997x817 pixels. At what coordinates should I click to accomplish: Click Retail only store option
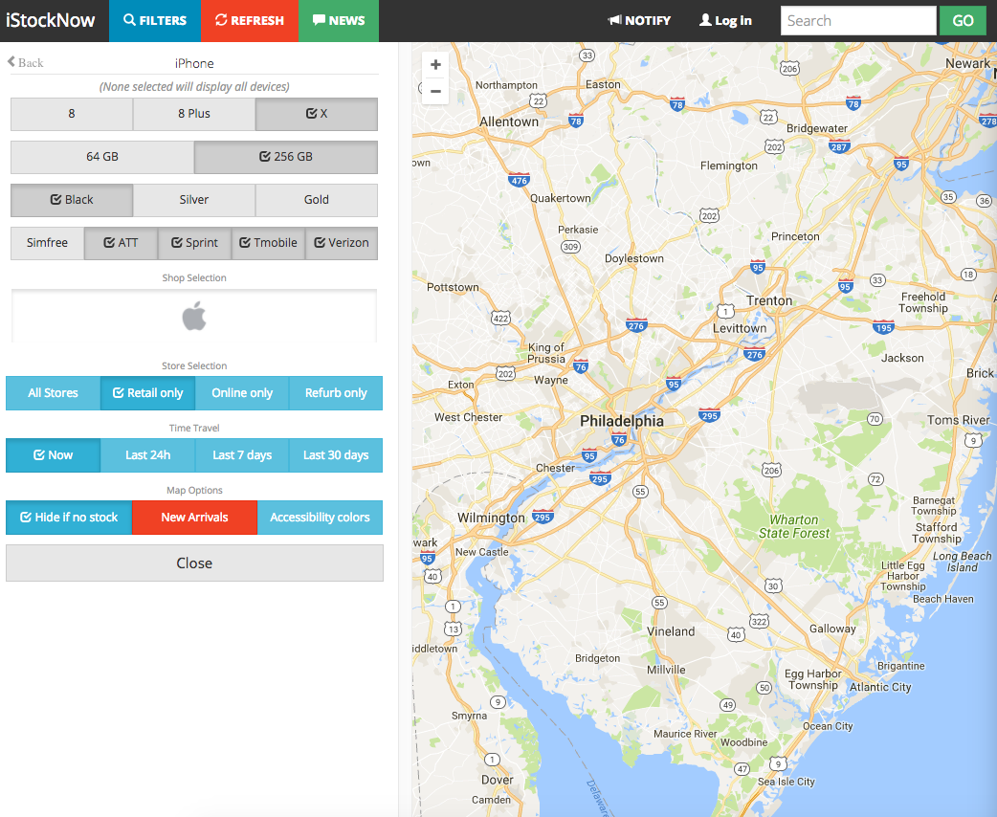pyautogui.click(x=147, y=393)
